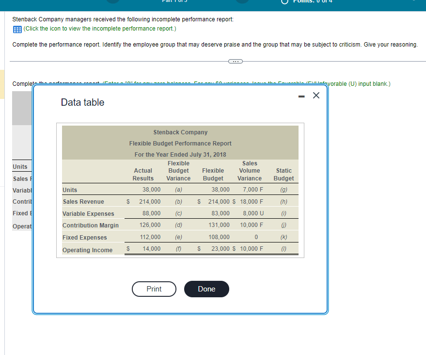Click the "Stenback Company" report heading
Screen dimensions: 426x355
coord(180,132)
